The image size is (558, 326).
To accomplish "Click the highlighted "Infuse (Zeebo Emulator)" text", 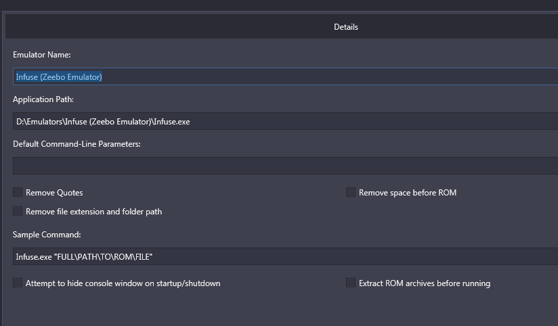I will point(59,77).
